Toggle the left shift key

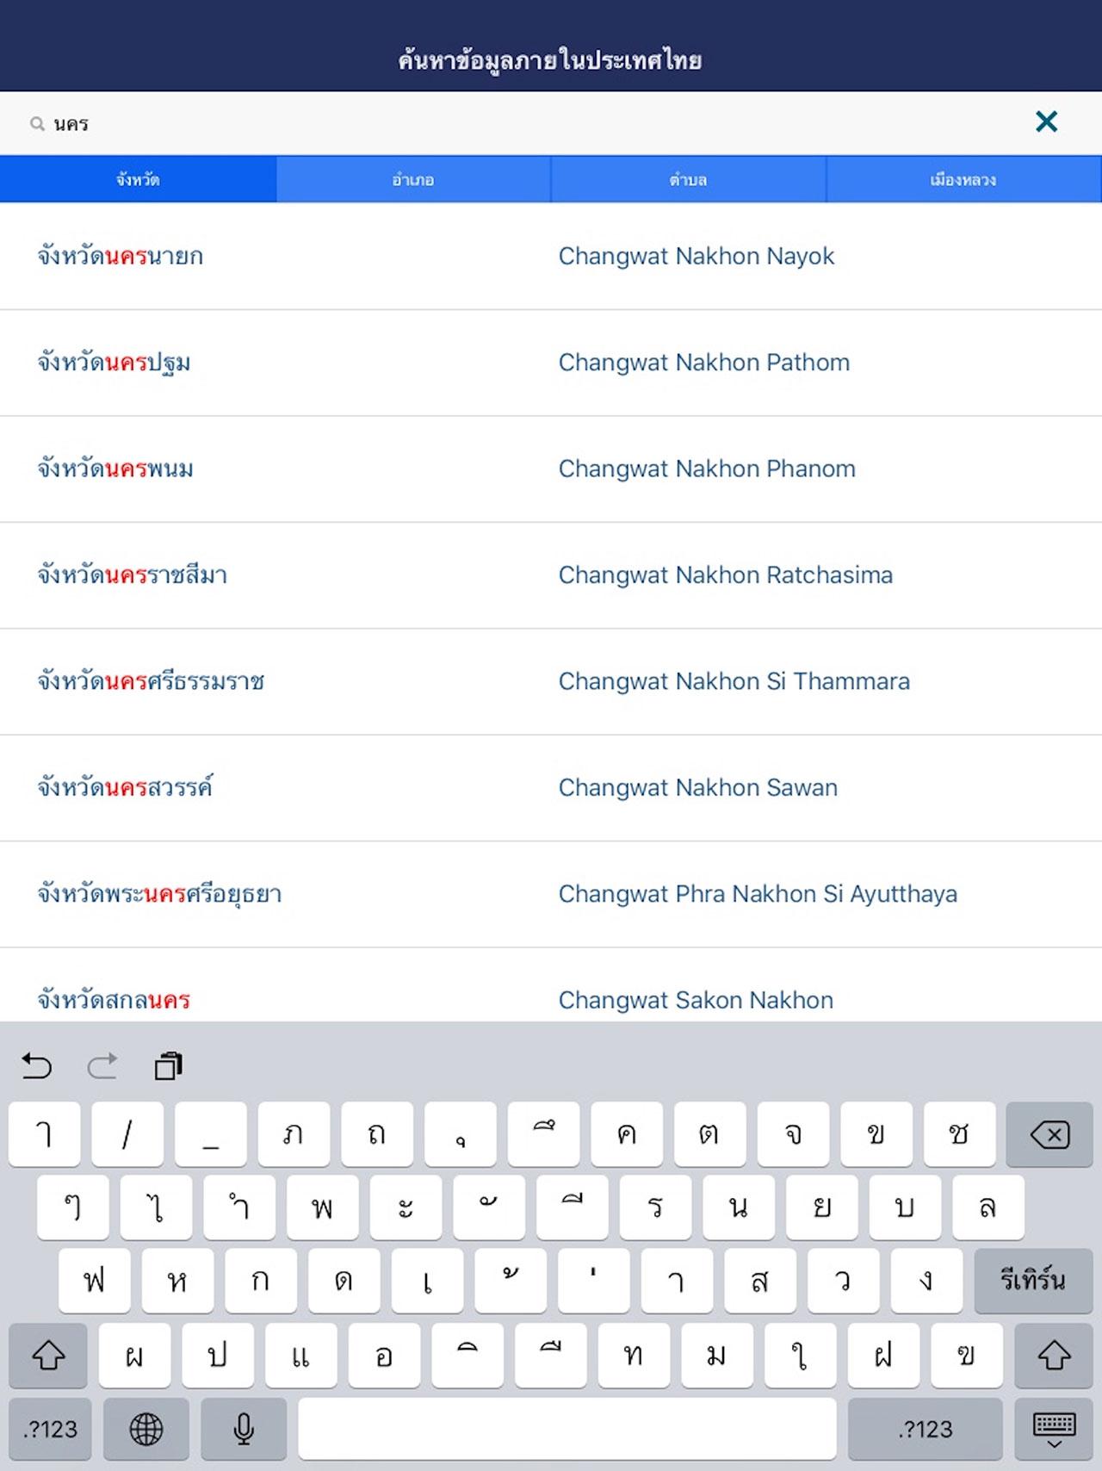click(x=48, y=1356)
